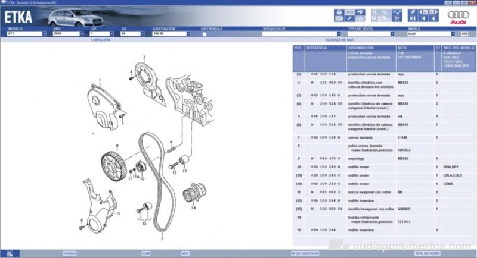
Task: Select part reference N 044 435 6
Action: [326, 159]
